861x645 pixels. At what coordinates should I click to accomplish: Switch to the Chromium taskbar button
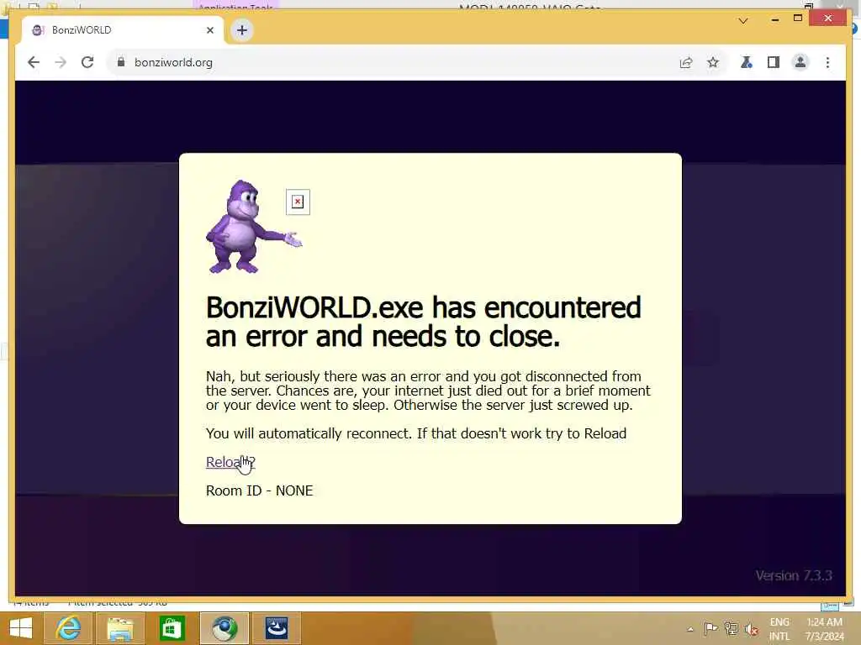click(224, 628)
